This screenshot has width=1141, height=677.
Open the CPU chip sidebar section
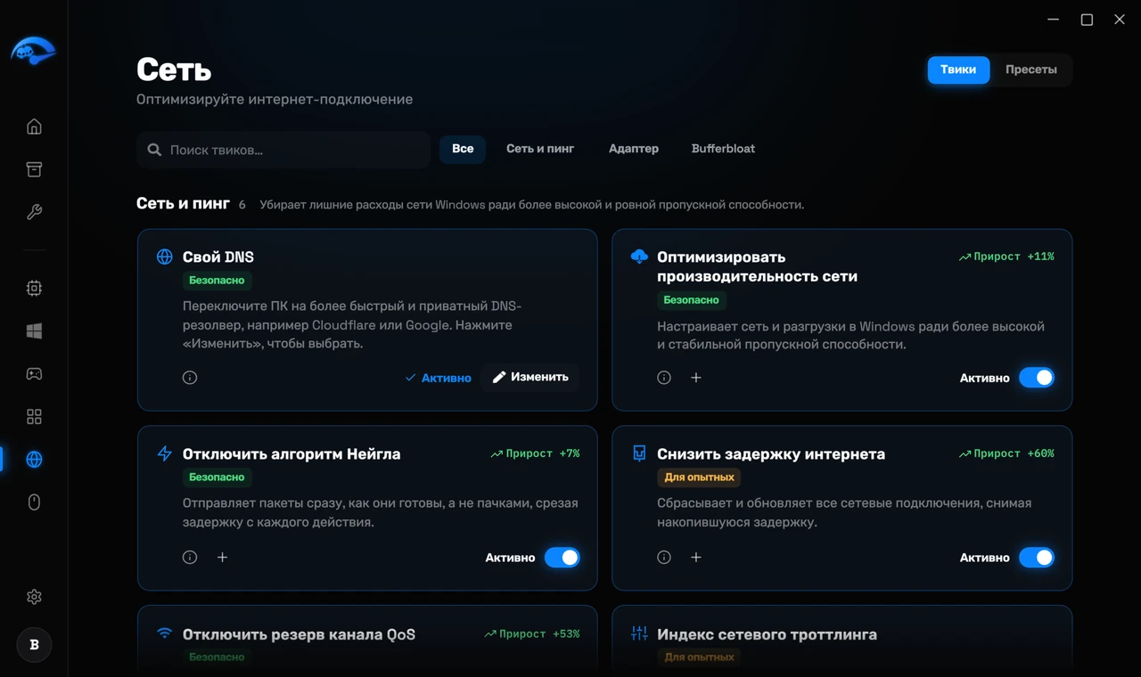pos(34,289)
